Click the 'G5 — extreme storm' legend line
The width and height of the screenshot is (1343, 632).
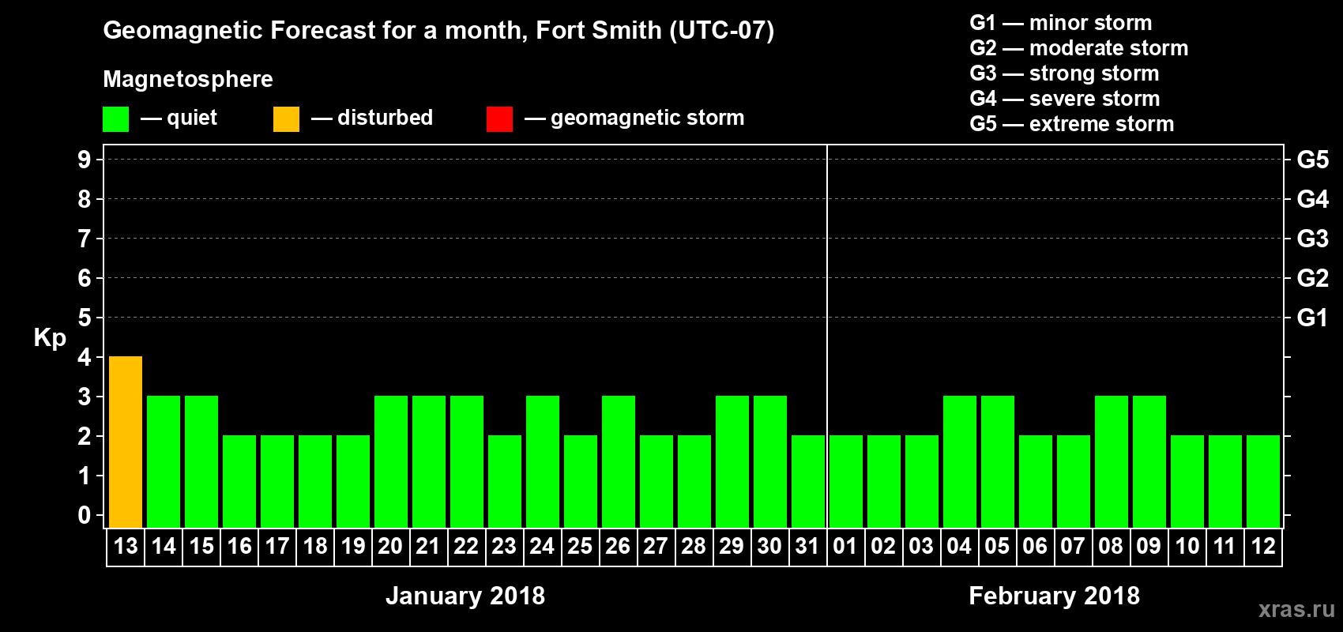coord(1072,124)
